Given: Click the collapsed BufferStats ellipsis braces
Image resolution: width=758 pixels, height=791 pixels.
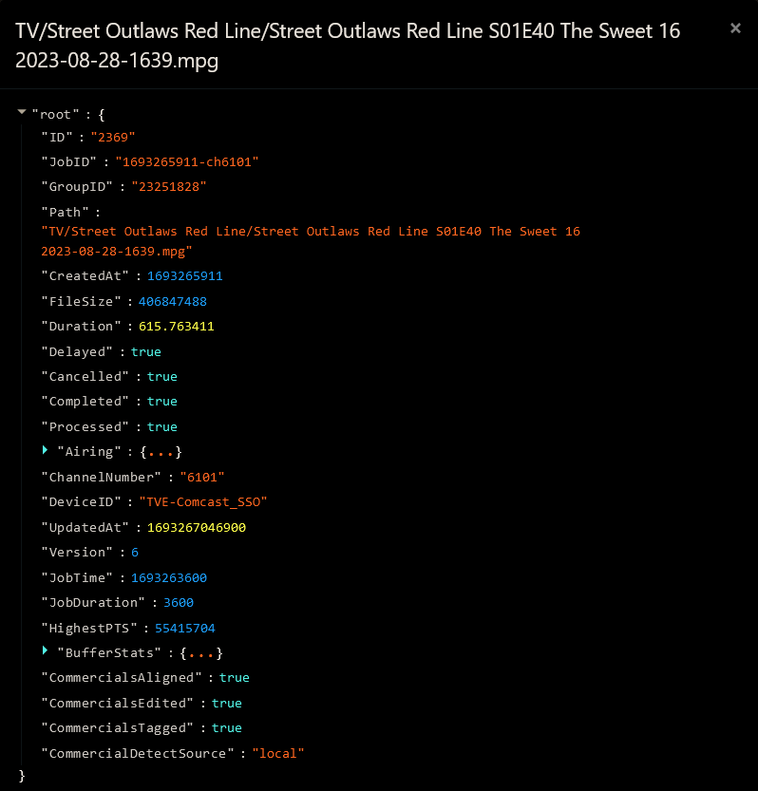Looking at the screenshot, I should pos(200,653).
